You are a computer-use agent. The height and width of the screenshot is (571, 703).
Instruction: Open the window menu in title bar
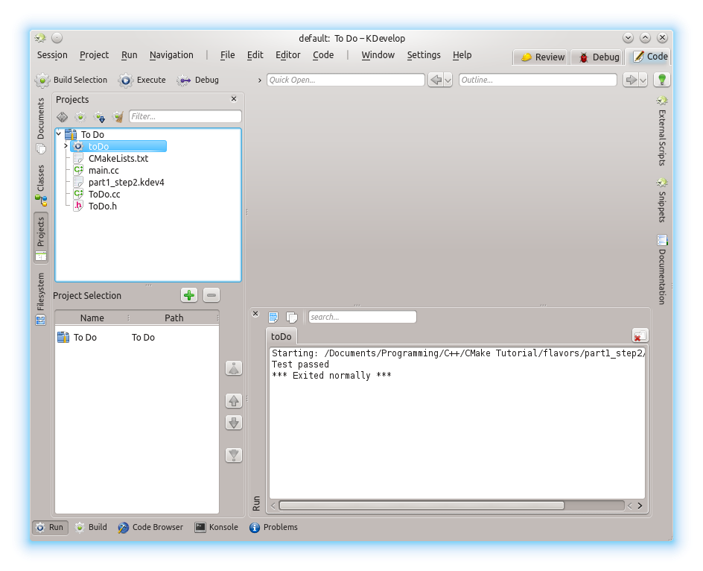click(40, 38)
